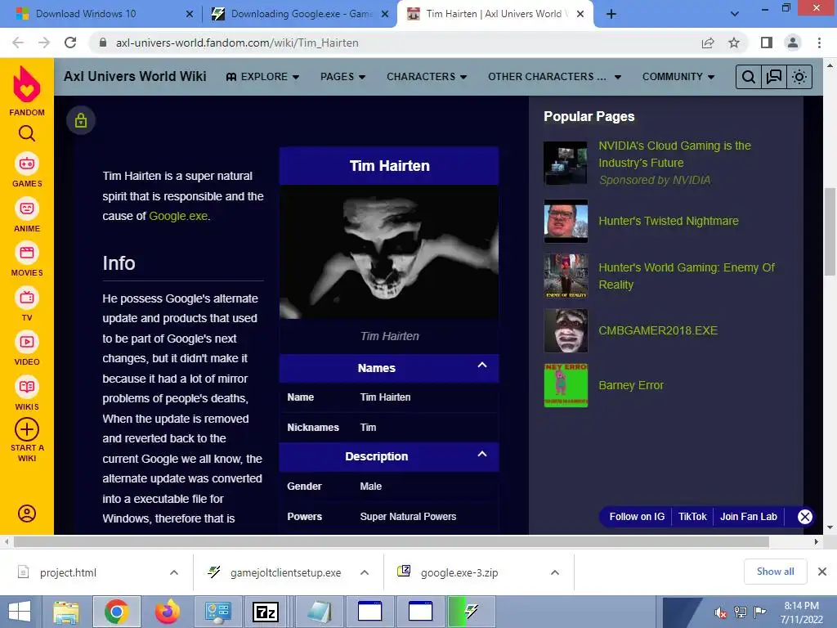Open the user profile icon in the sidebar
This screenshot has height=628, width=837.
coord(27,514)
